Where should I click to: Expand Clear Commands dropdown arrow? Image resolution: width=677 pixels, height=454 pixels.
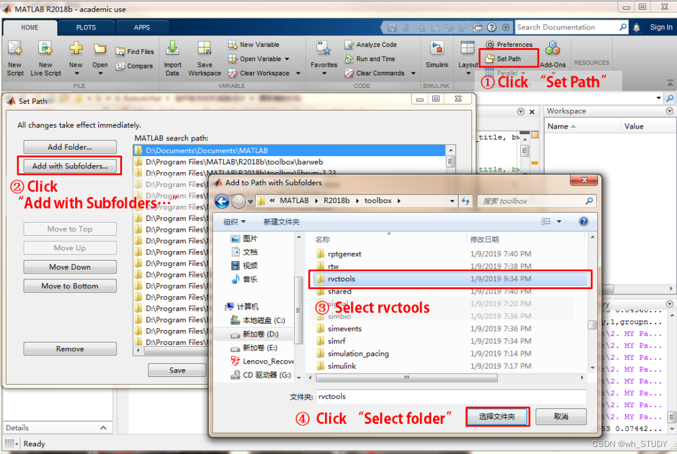pyautogui.click(x=413, y=73)
